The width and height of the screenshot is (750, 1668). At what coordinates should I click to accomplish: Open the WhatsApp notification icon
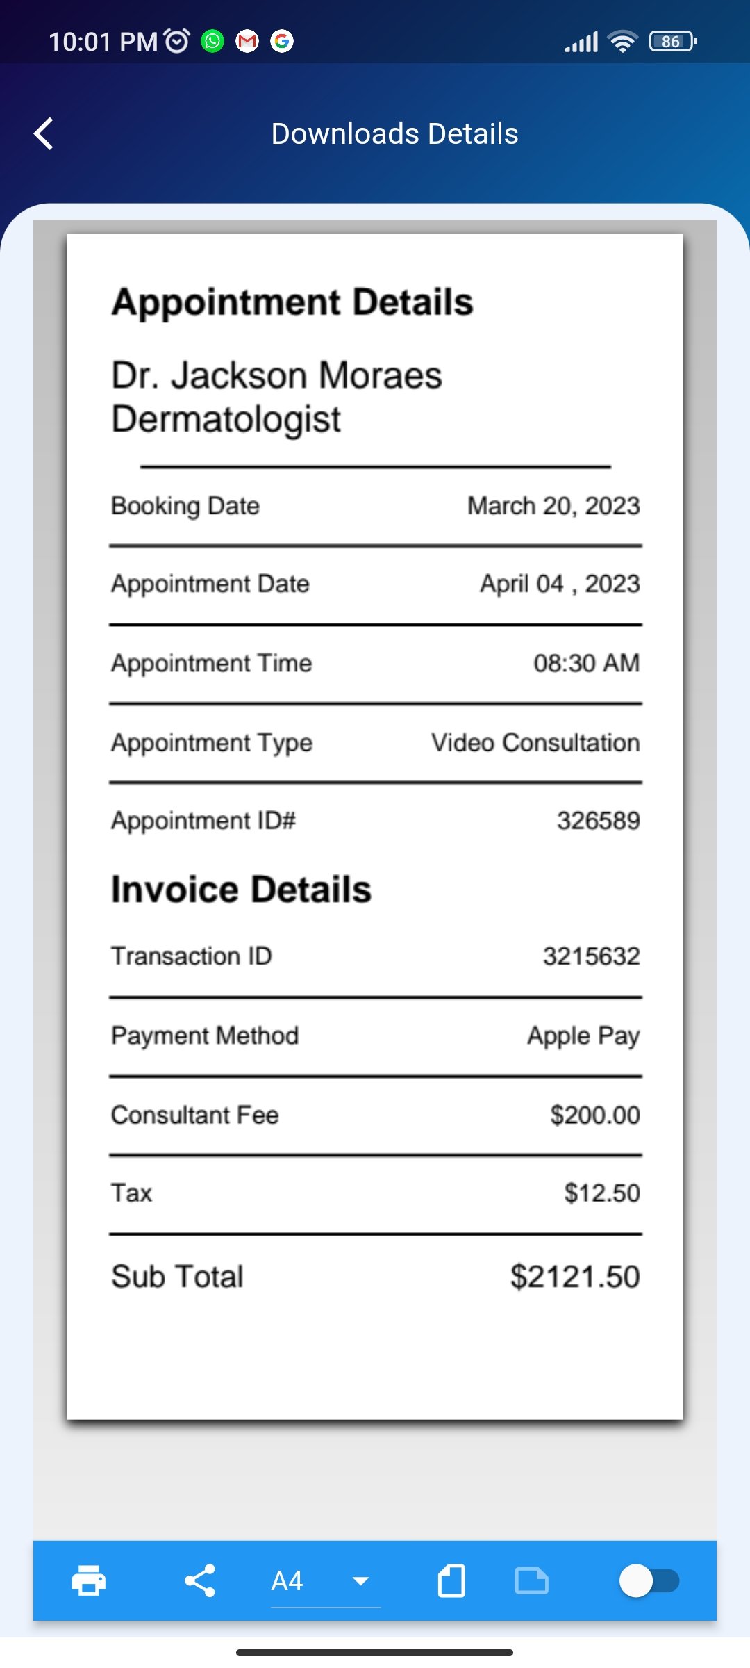[212, 42]
